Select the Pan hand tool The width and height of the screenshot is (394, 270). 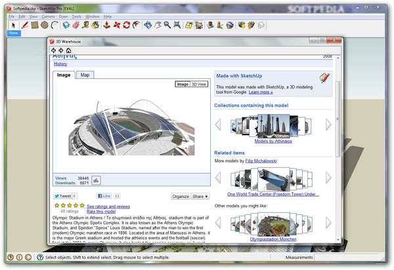click(158, 25)
